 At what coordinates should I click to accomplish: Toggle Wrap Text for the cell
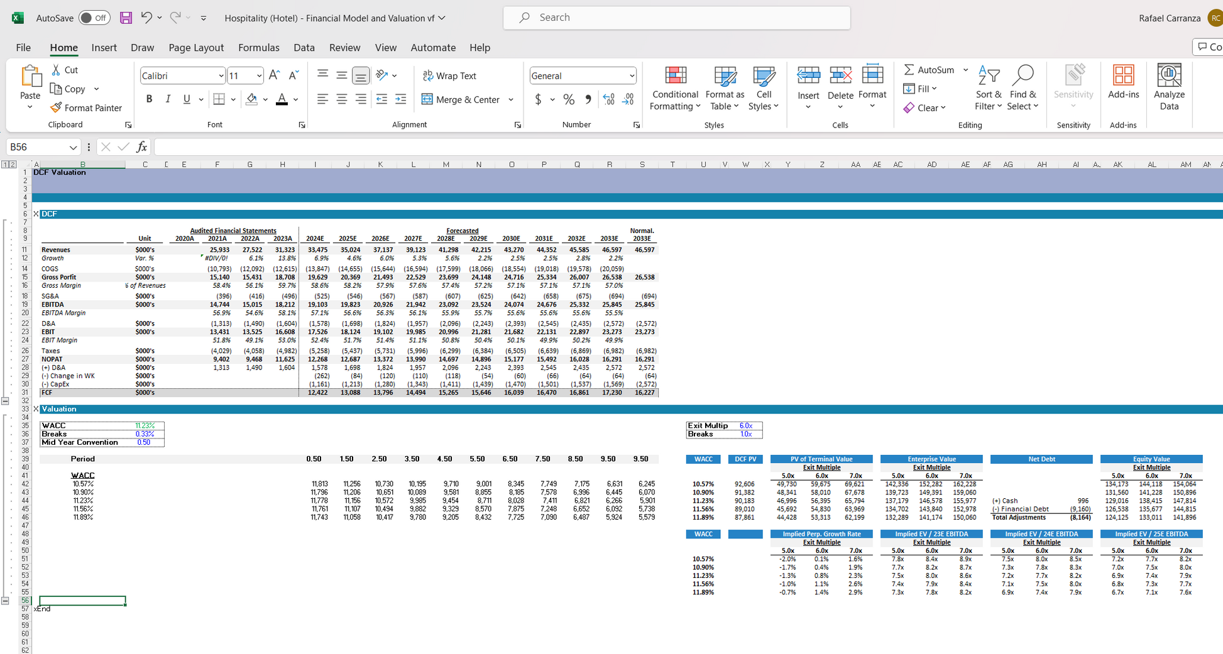tap(449, 75)
